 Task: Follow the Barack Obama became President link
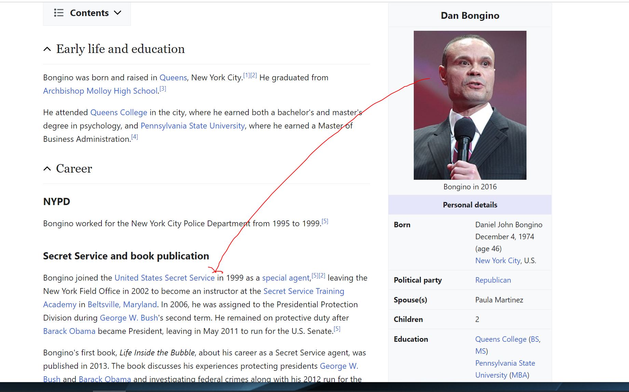(69, 331)
